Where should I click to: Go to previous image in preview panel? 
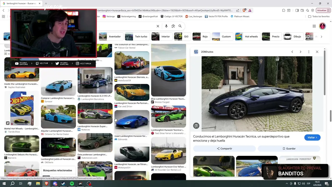pyautogui.click(x=292, y=52)
